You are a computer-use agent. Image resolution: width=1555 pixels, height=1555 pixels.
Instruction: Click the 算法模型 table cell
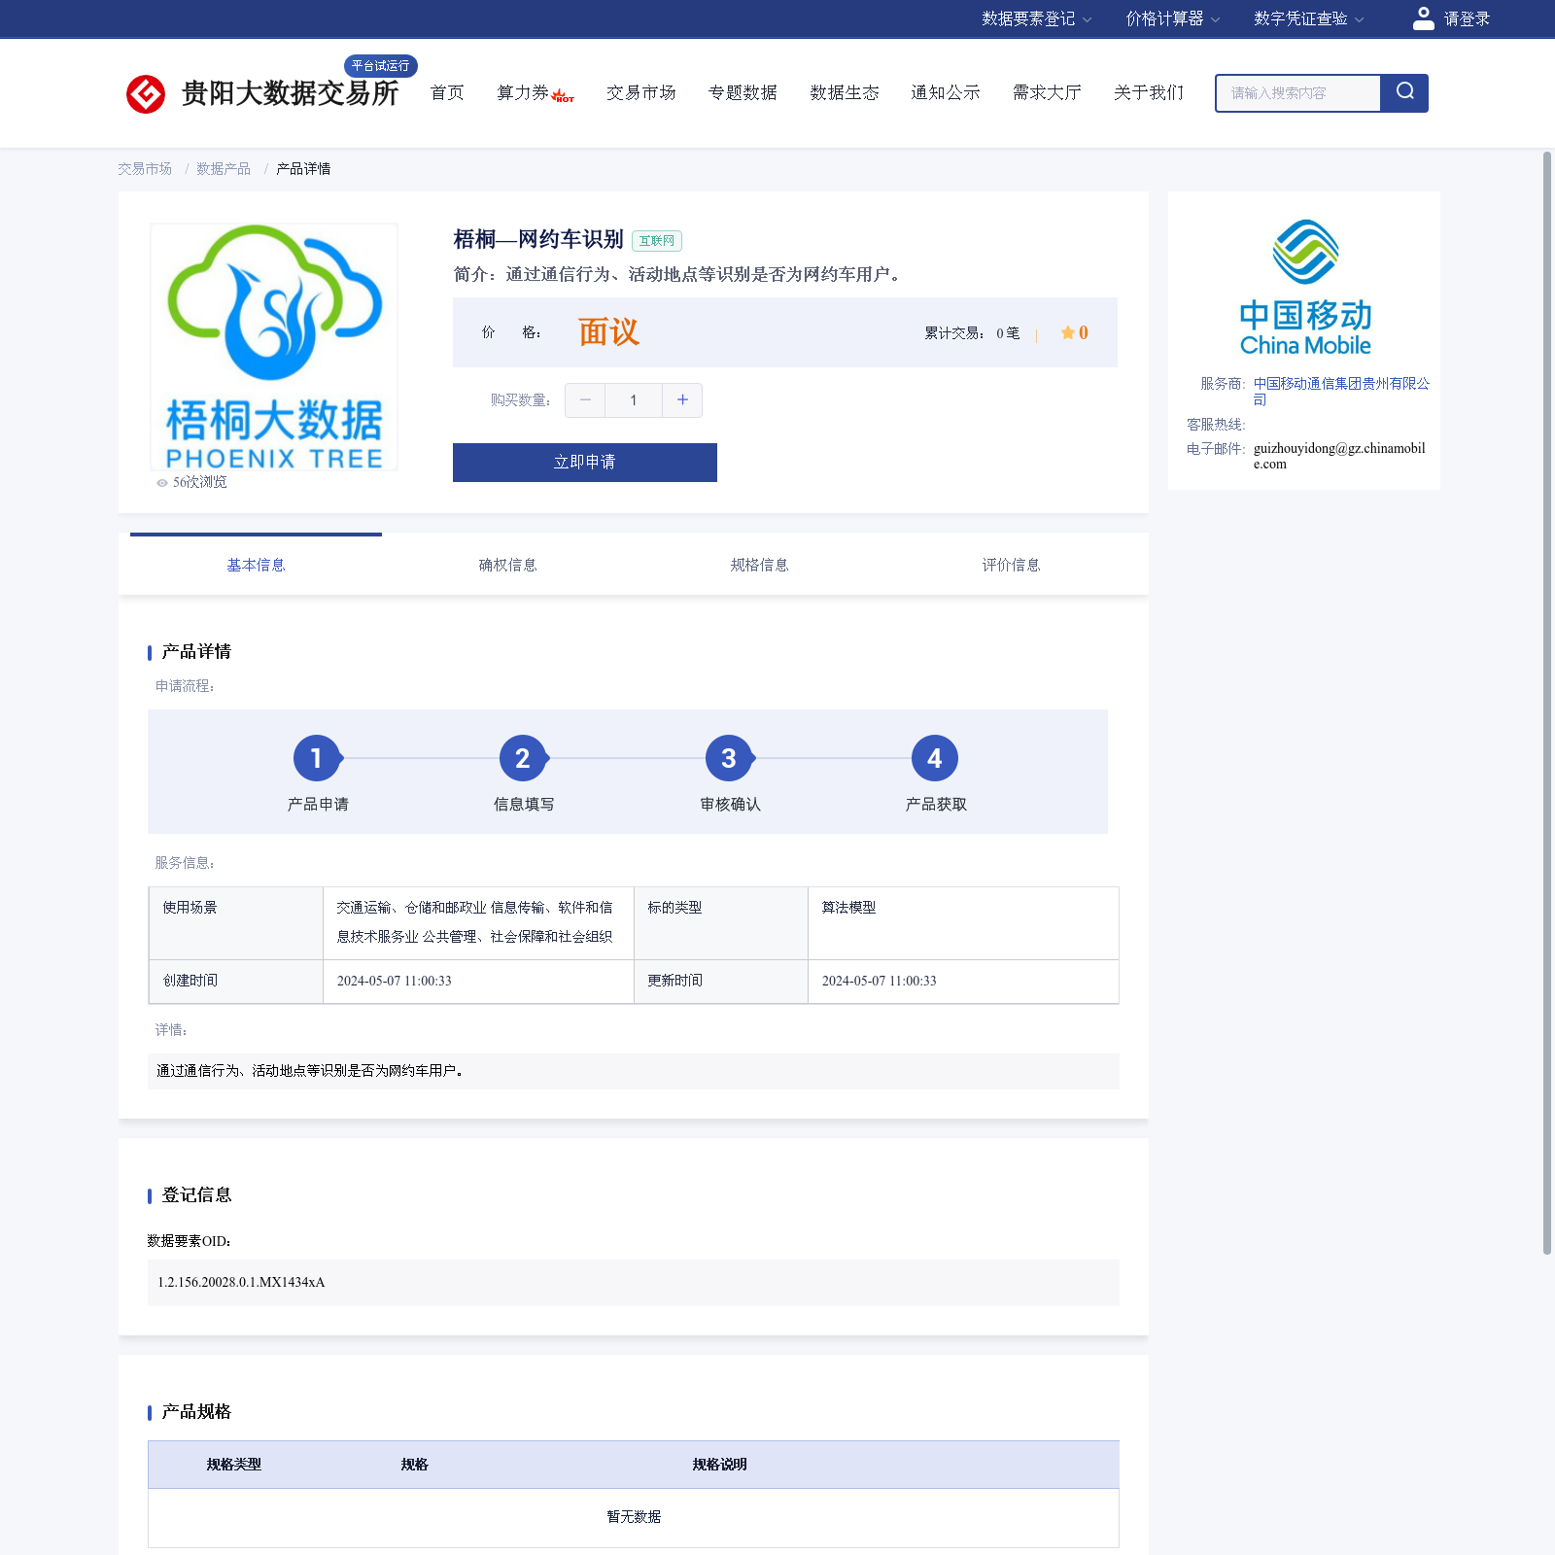click(x=963, y=923)
